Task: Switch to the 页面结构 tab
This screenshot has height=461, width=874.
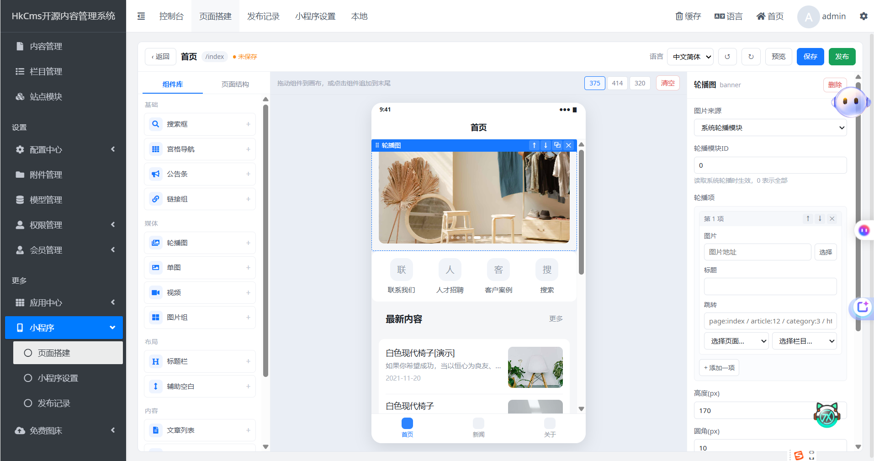Action: [235, 84]
